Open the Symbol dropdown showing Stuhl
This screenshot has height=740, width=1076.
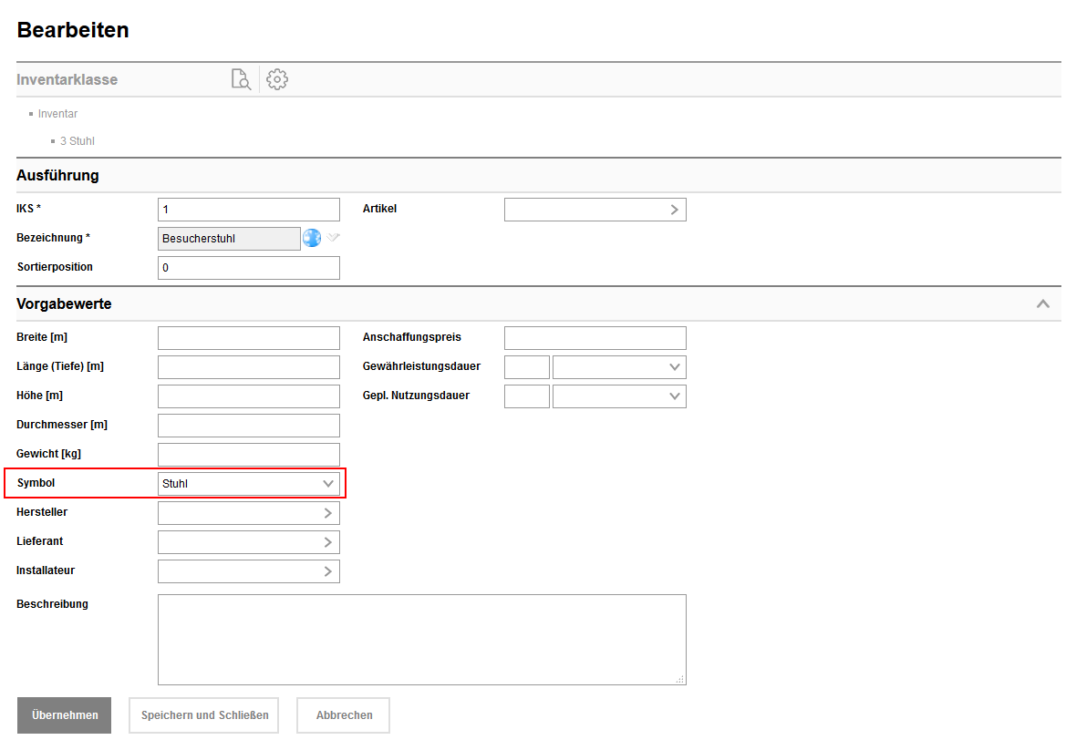249,484
